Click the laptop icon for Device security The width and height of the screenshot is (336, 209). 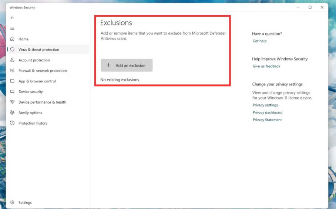click(x=12, y=91)
